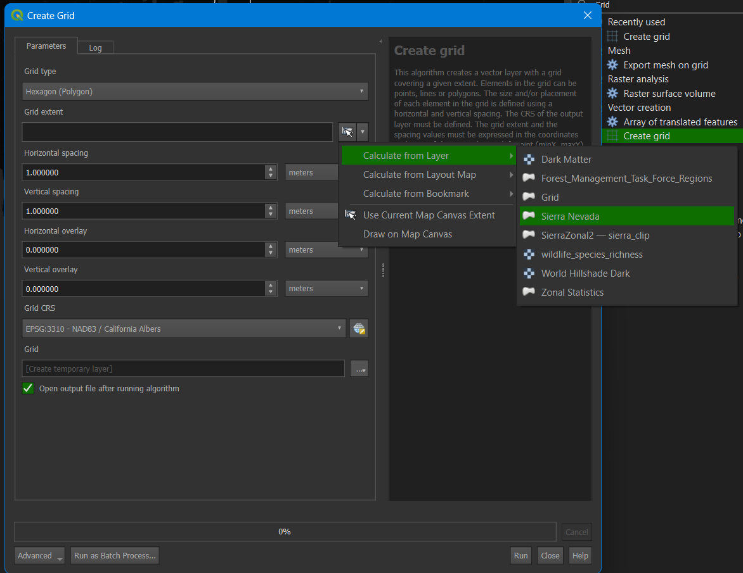Open the Help for Create Grid
The image size is (743, 573).
coord(580,555)
